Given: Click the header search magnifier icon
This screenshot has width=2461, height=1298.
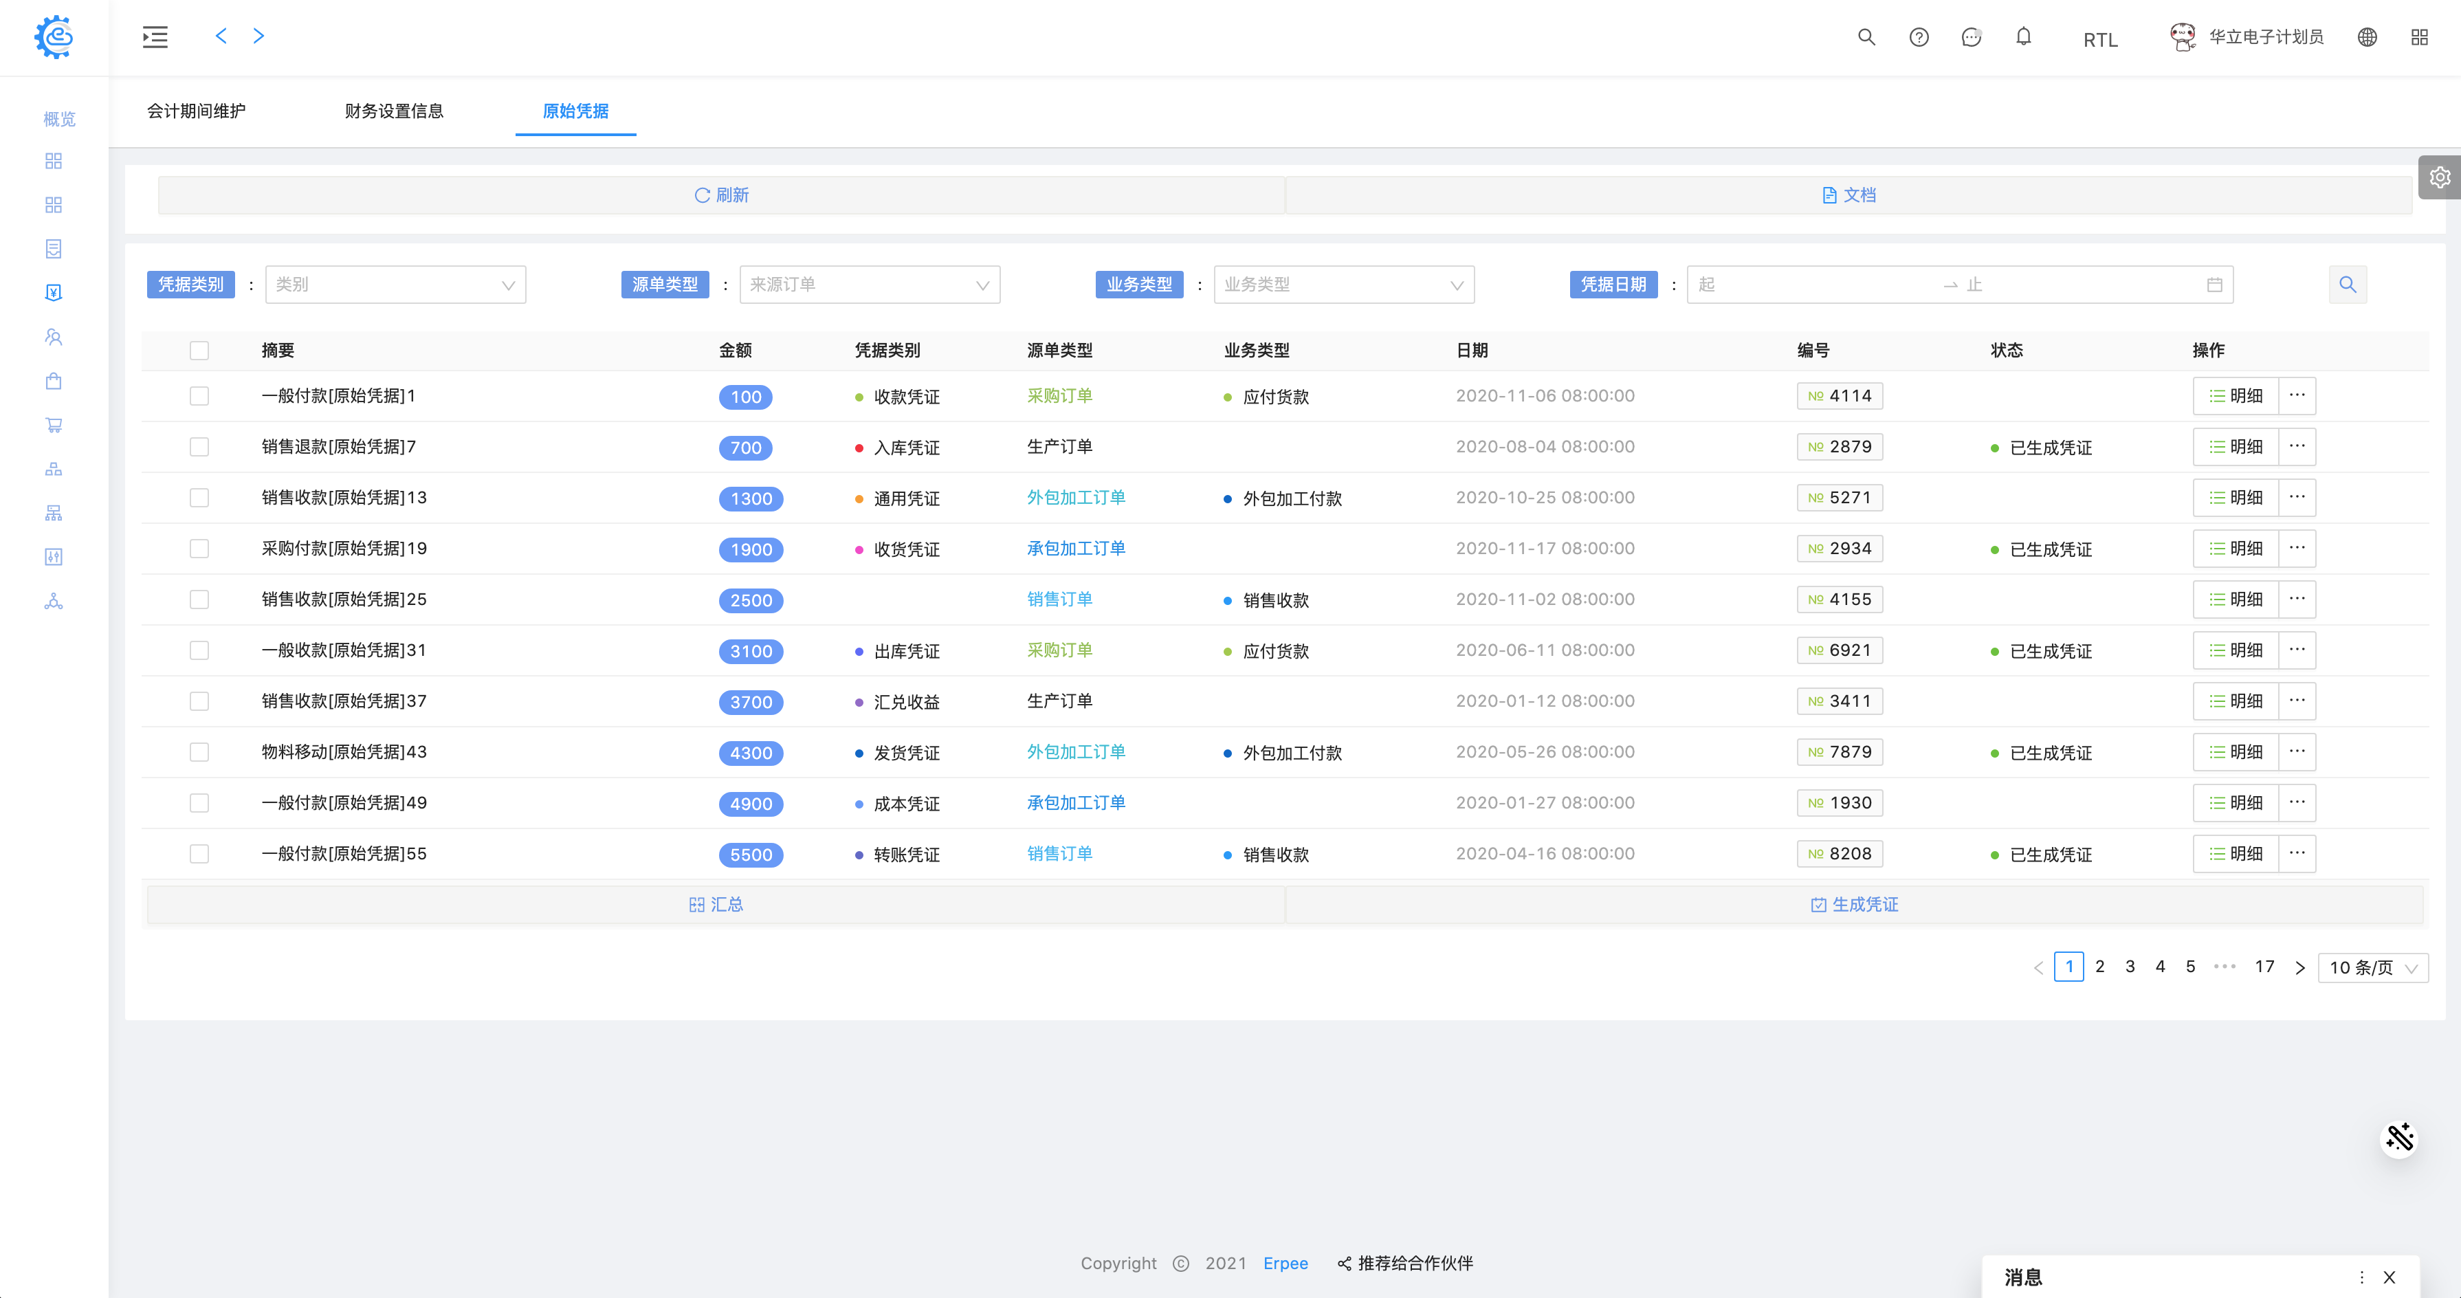Looking at the screenshot, I should (1866, 37).
